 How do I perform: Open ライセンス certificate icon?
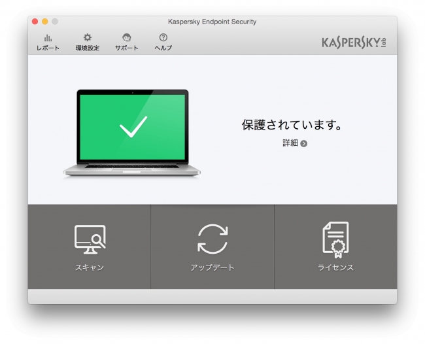pos(335,239)
